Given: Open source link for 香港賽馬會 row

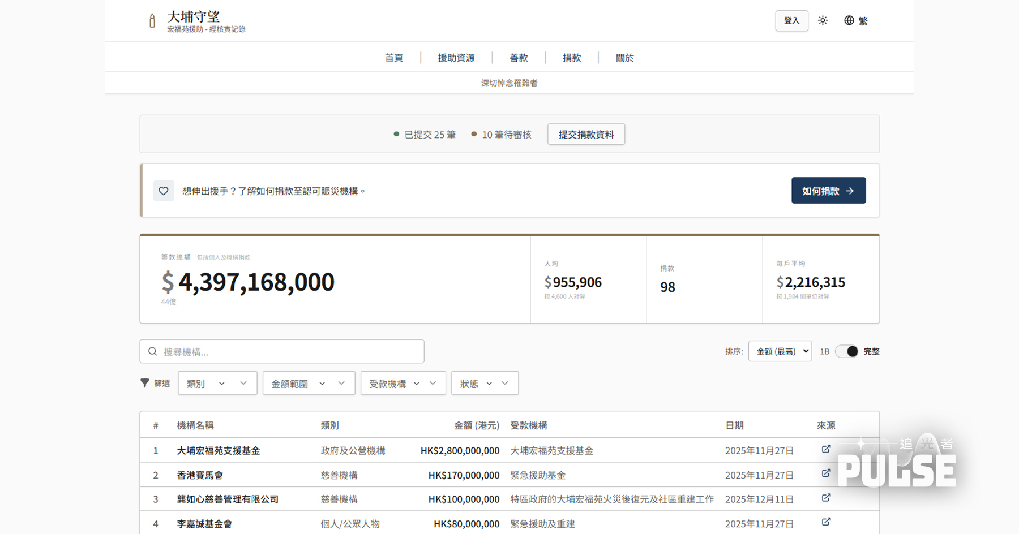Looking at the screenshot, I should tap(826, 473).
